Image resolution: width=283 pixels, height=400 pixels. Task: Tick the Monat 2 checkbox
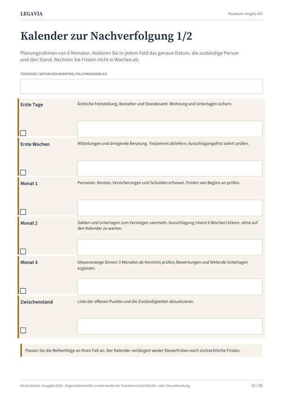[23, 252]
